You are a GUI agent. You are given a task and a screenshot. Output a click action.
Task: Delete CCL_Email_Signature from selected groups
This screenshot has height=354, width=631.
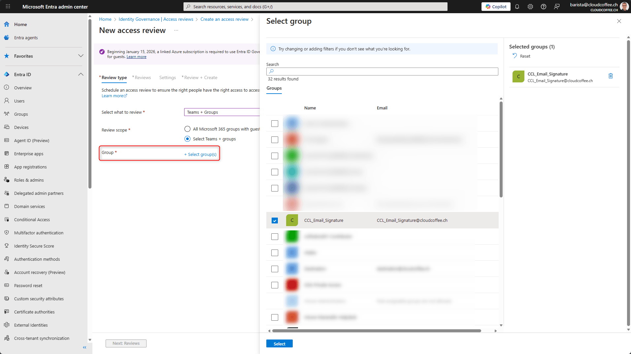[x=611, y=76]
